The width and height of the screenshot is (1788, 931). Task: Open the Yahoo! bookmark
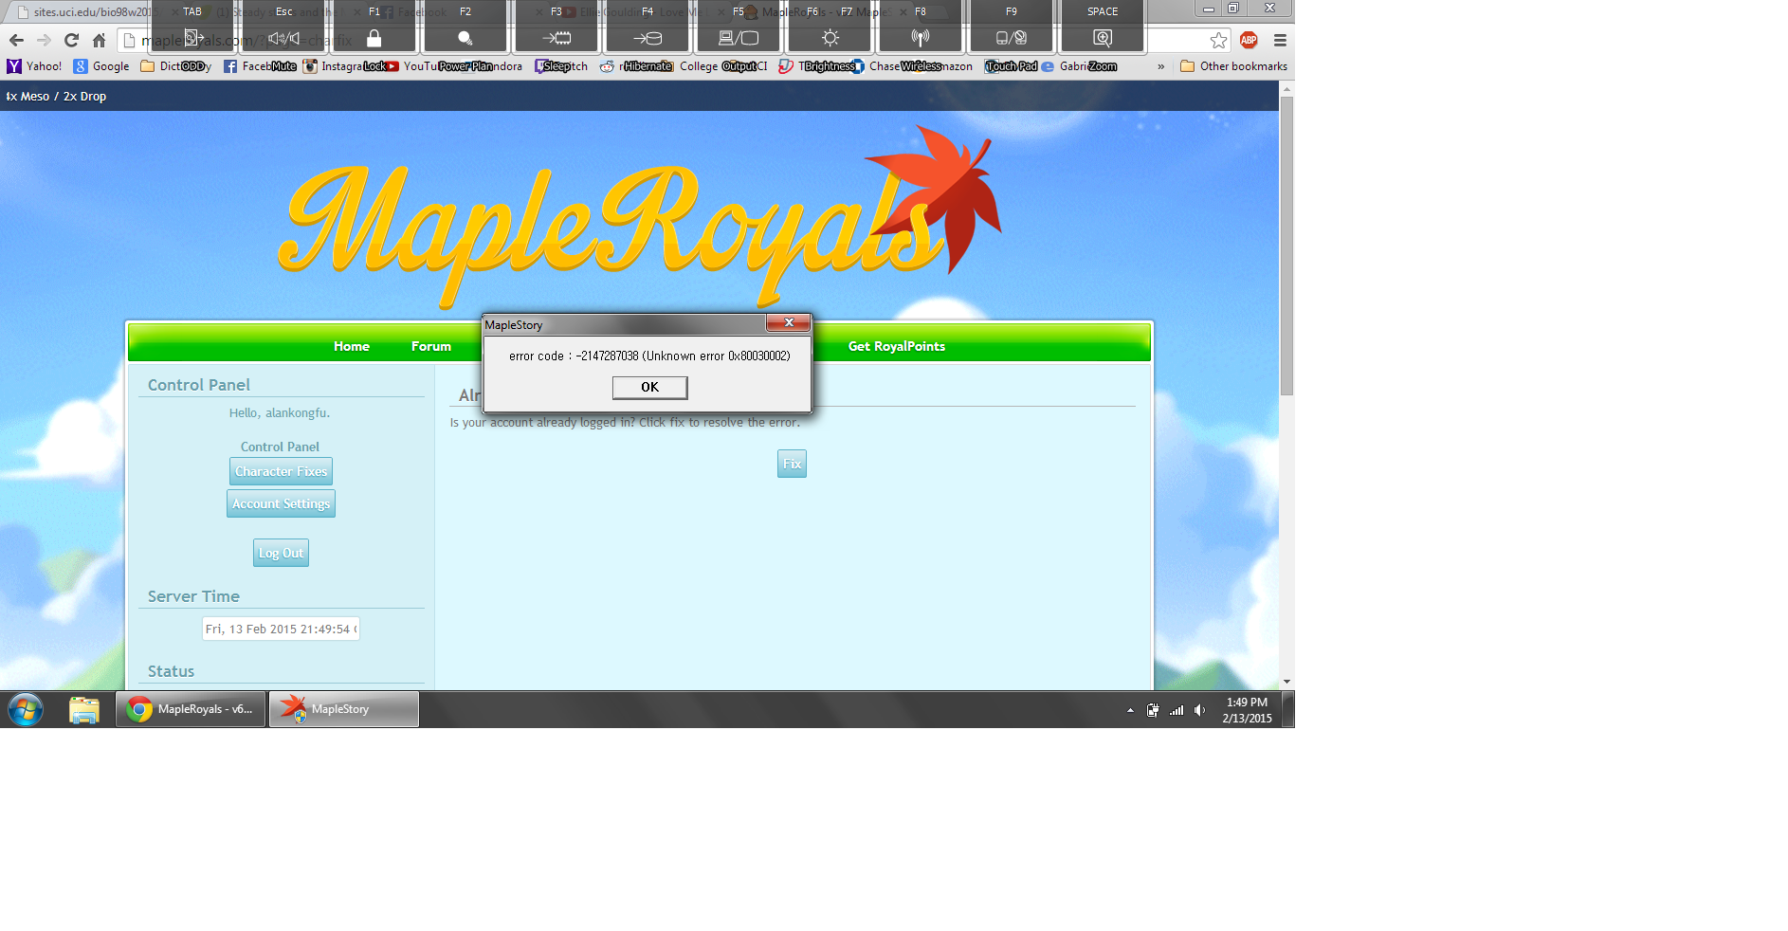tap(34, 66)
